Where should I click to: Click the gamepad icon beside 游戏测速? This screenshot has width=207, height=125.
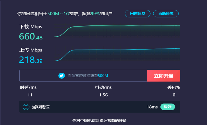[x=26, y=107]
